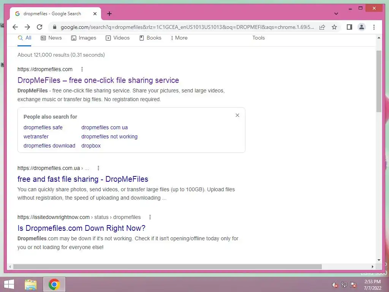
Task: View site information via the padlock icon
Action: [x=55, y=27]
